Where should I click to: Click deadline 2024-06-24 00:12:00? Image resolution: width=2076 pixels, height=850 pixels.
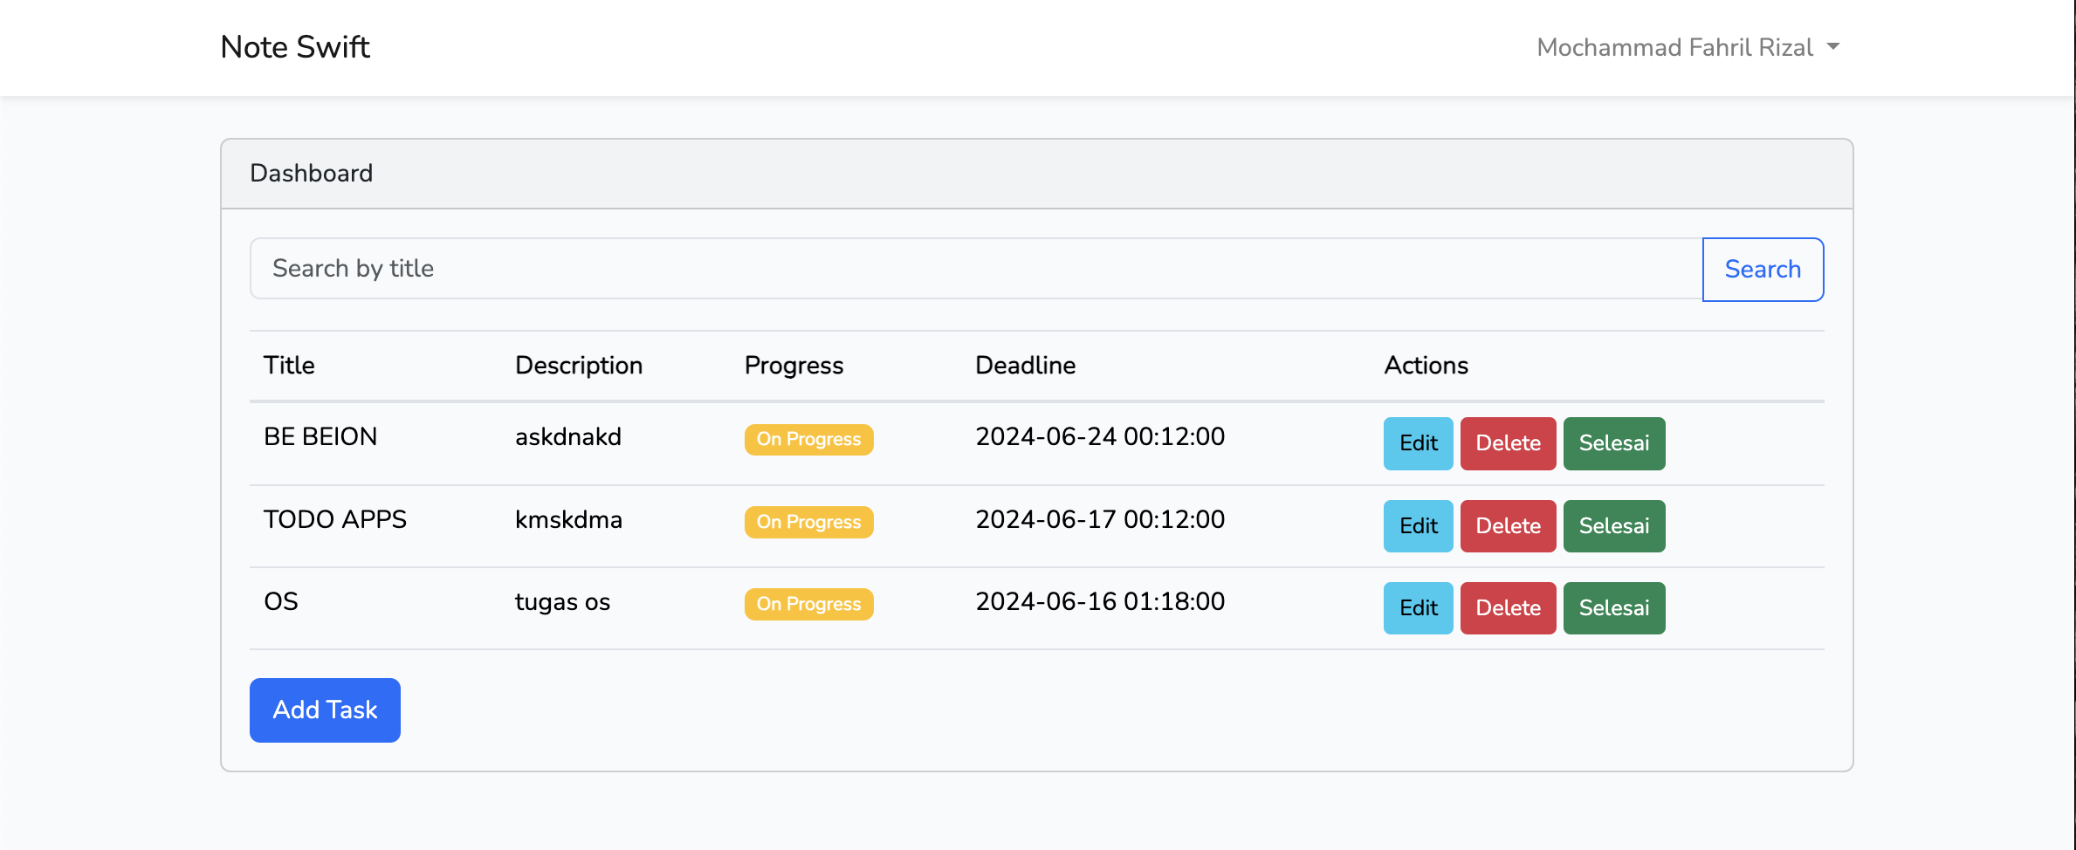click(x=1100, y=436)
